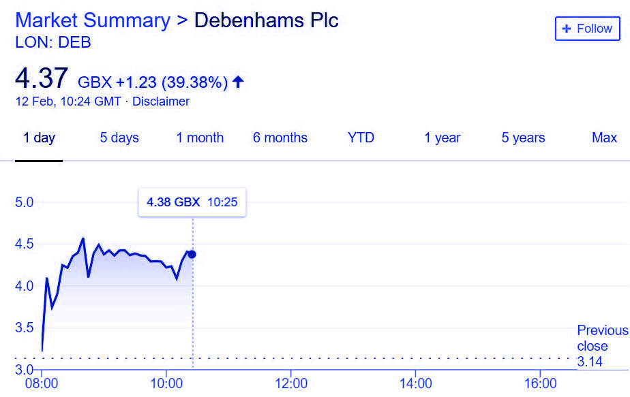Show the 5 years chart

523,138
